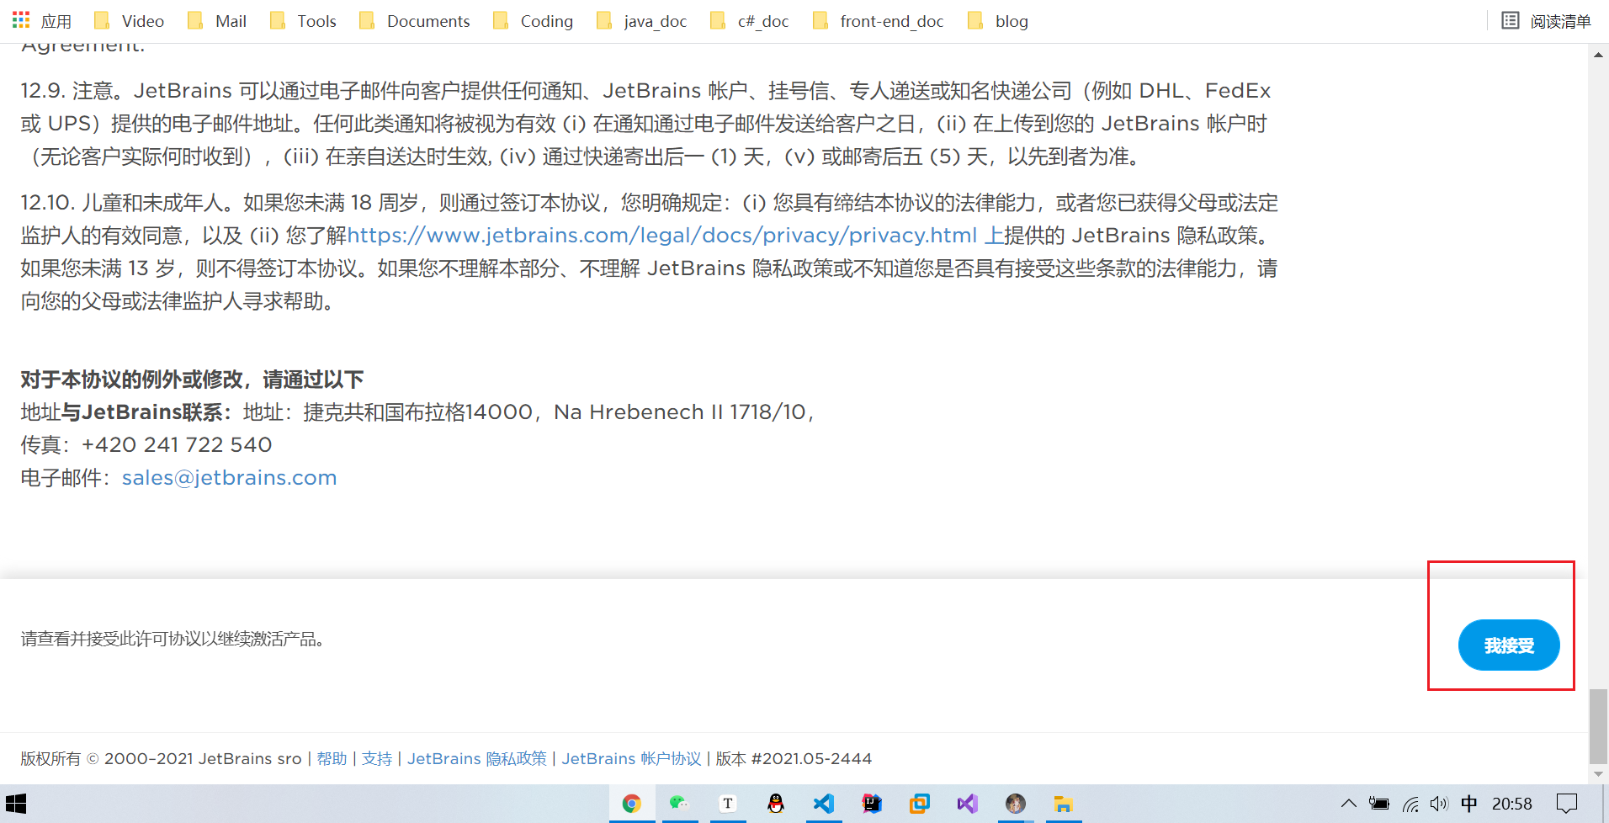Launch Google Chrome from the taskbar

tap(632, 804)
